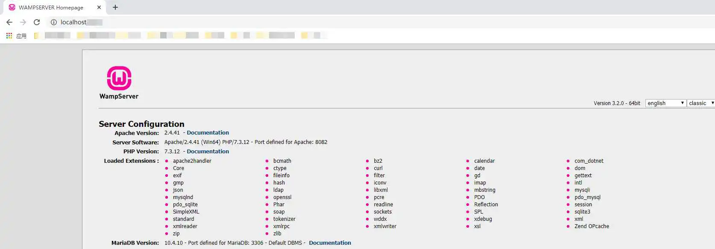Open the english language dropdown
The height and width of the screenshot is (249, 715).
tap(666, 103)
